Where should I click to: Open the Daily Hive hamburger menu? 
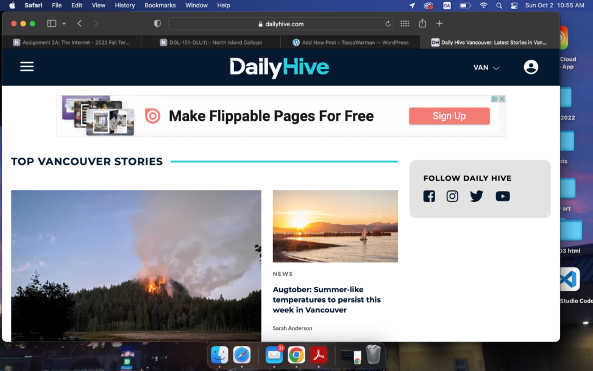coord(27,67)
